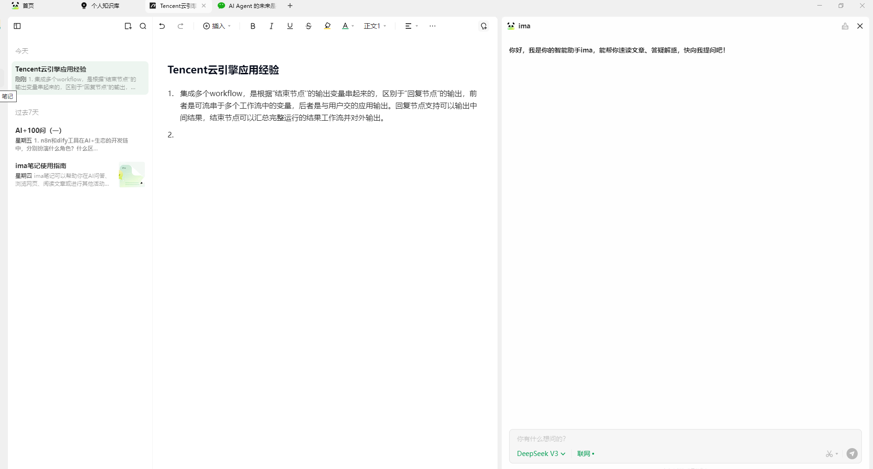Image resolution: width=873 pixels, height=469 pixels.
Task: Apply bold formatting
Action: pos(253,26)
